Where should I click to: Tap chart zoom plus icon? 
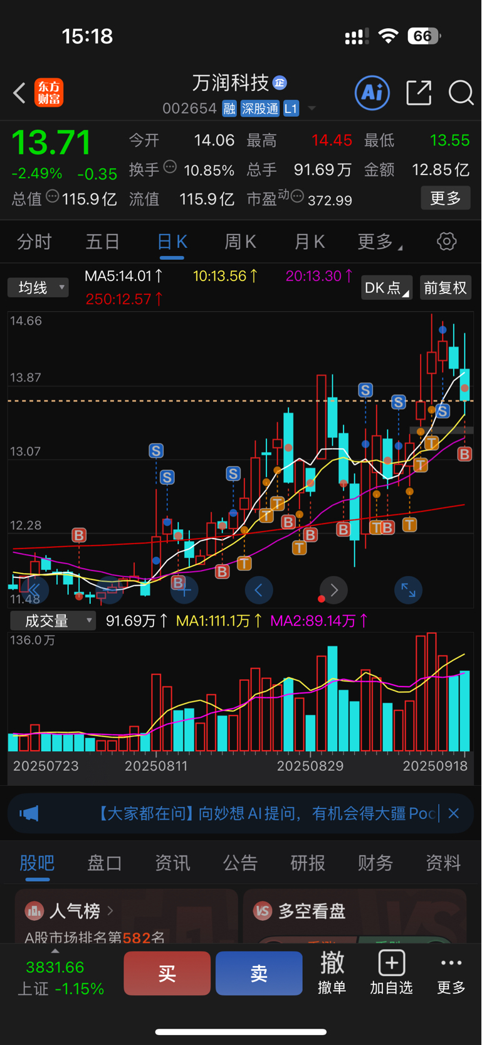[185, 590]
